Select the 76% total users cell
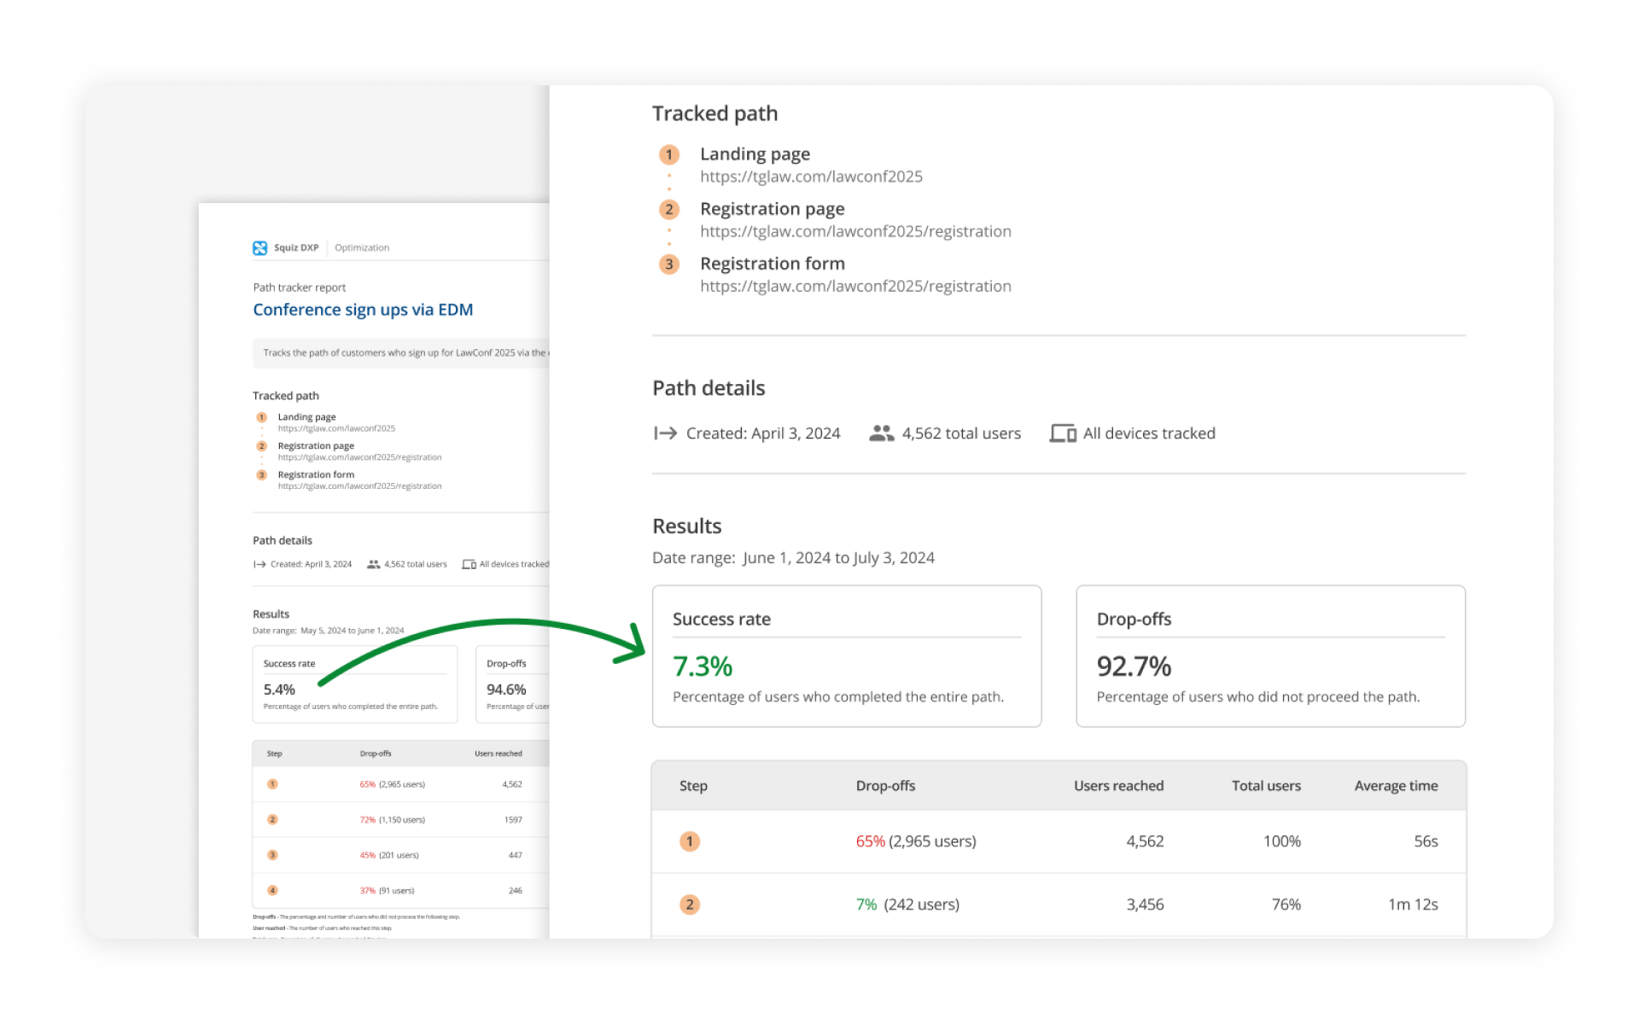 [1286, 905]
